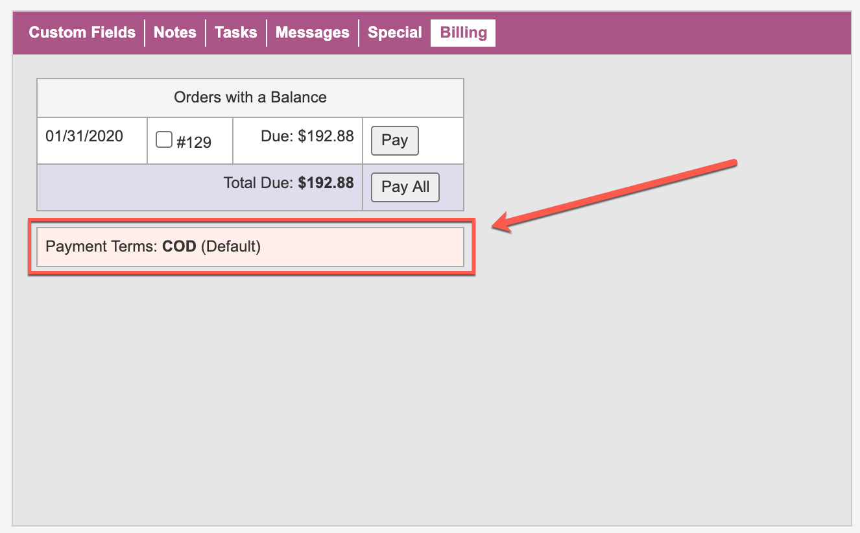This screenshot has width=860, height=533.
Task: Click the bold COD payment term
Action: [179, 247]
